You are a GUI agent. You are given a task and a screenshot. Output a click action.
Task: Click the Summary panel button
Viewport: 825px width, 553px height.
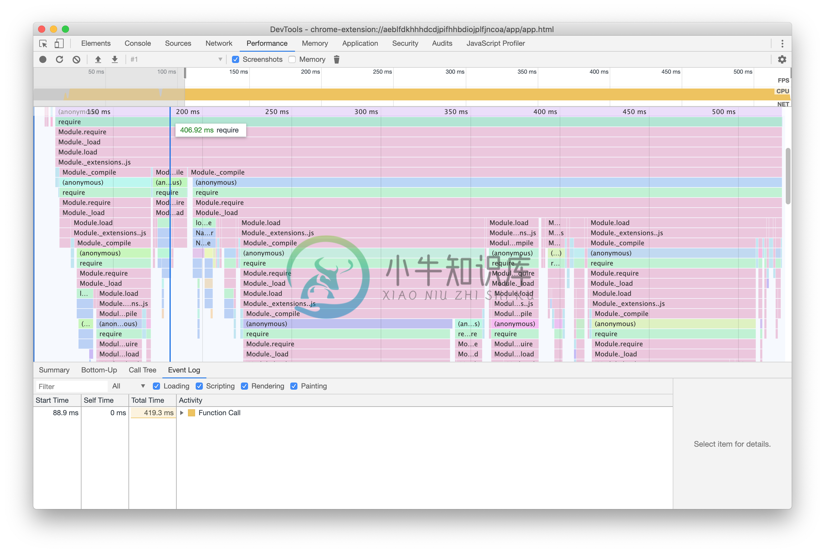(x=54, y=370)
